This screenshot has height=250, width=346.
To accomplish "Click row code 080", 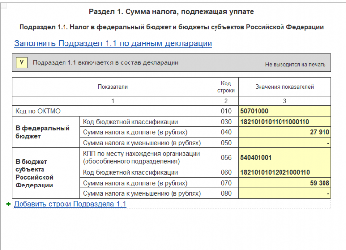I will [x=226, y=193].
